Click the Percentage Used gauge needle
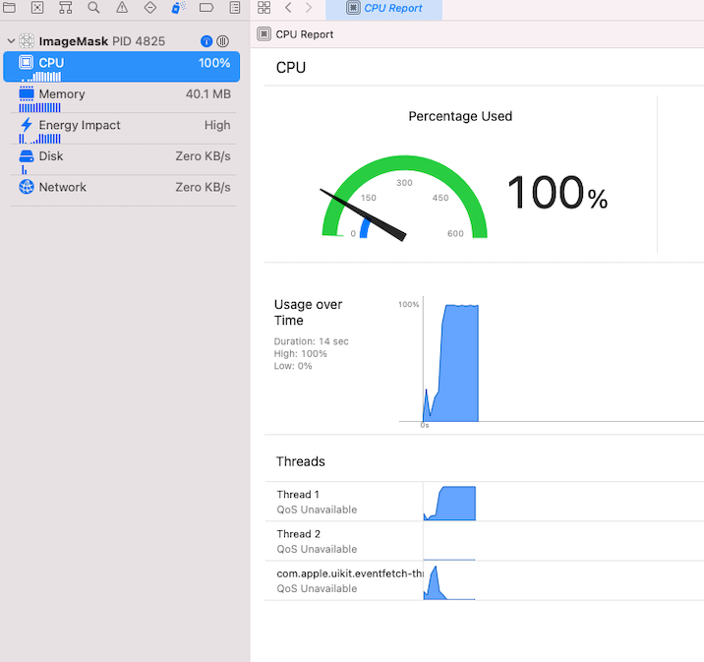Image resolution: width=704 pixels, height=662 pixels. pyautogui.click(x=363, y=214)
